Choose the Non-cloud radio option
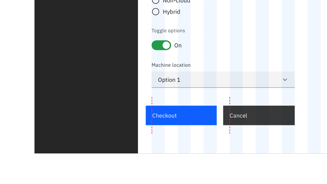327x184 pixels. (156, 1)
